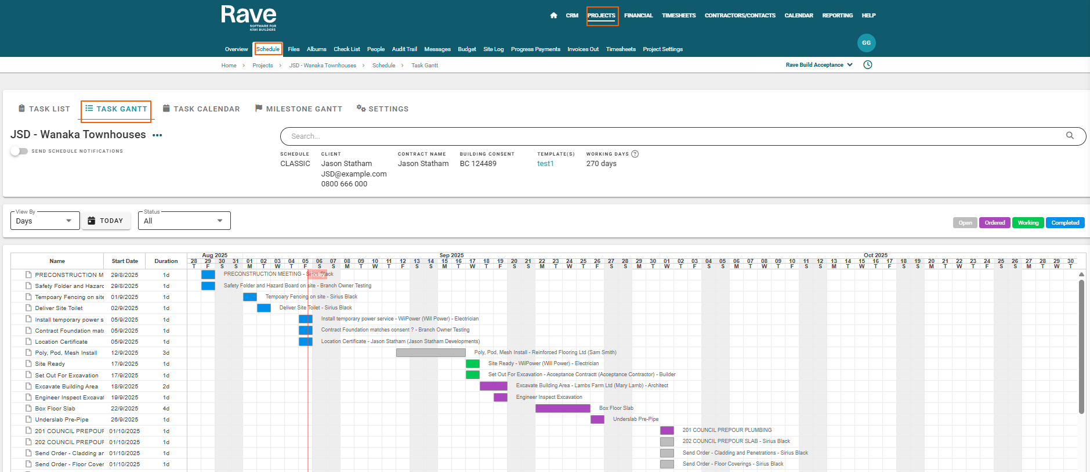Viewport: 1090px width, 472px height.
Task: Open the GG user avatar menu
Action: click(866, 43)
